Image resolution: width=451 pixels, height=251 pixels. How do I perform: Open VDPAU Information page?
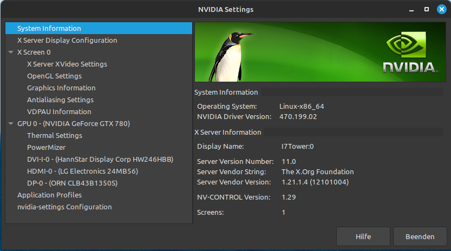pyautogui.click(x=59, y=111)
